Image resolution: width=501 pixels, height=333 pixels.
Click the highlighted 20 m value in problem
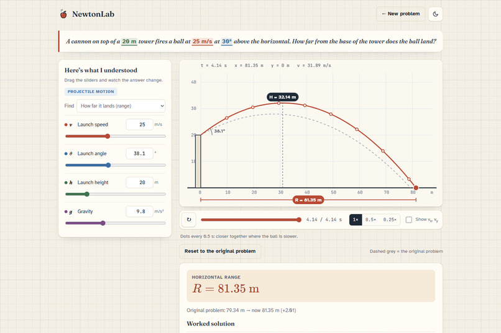(129, 42)
